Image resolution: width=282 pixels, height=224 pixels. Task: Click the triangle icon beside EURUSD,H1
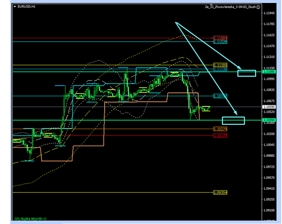14,7
